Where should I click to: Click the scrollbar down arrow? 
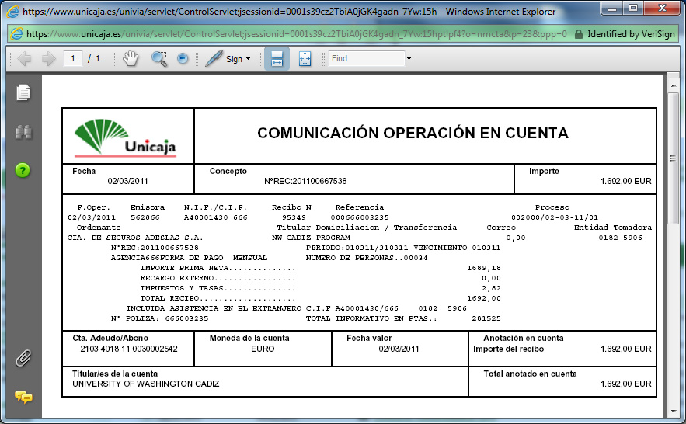674,412
